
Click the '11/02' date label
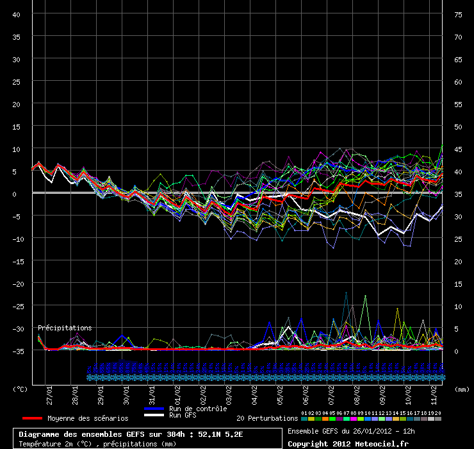tap(434, 395)
